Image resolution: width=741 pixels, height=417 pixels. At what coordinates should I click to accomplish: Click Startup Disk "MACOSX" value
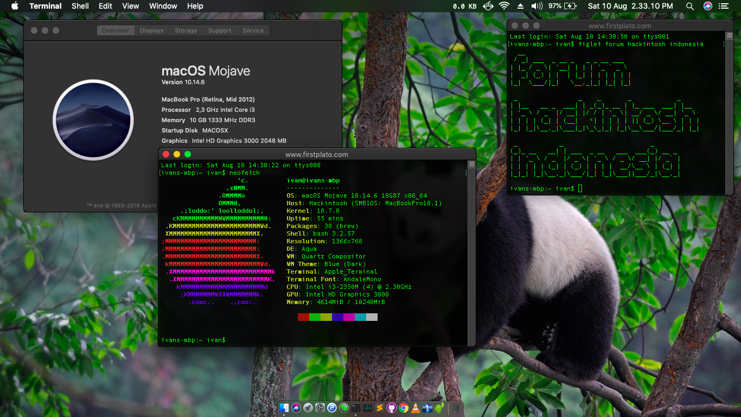tap(215, 130)
